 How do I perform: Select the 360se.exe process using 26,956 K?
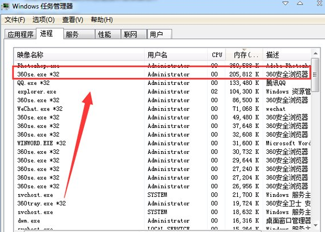click(x=162, y=186)
